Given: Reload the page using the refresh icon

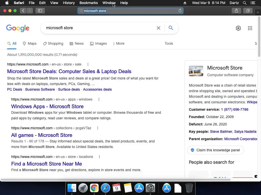Looking at the screenshot, I should click(180, 11).
